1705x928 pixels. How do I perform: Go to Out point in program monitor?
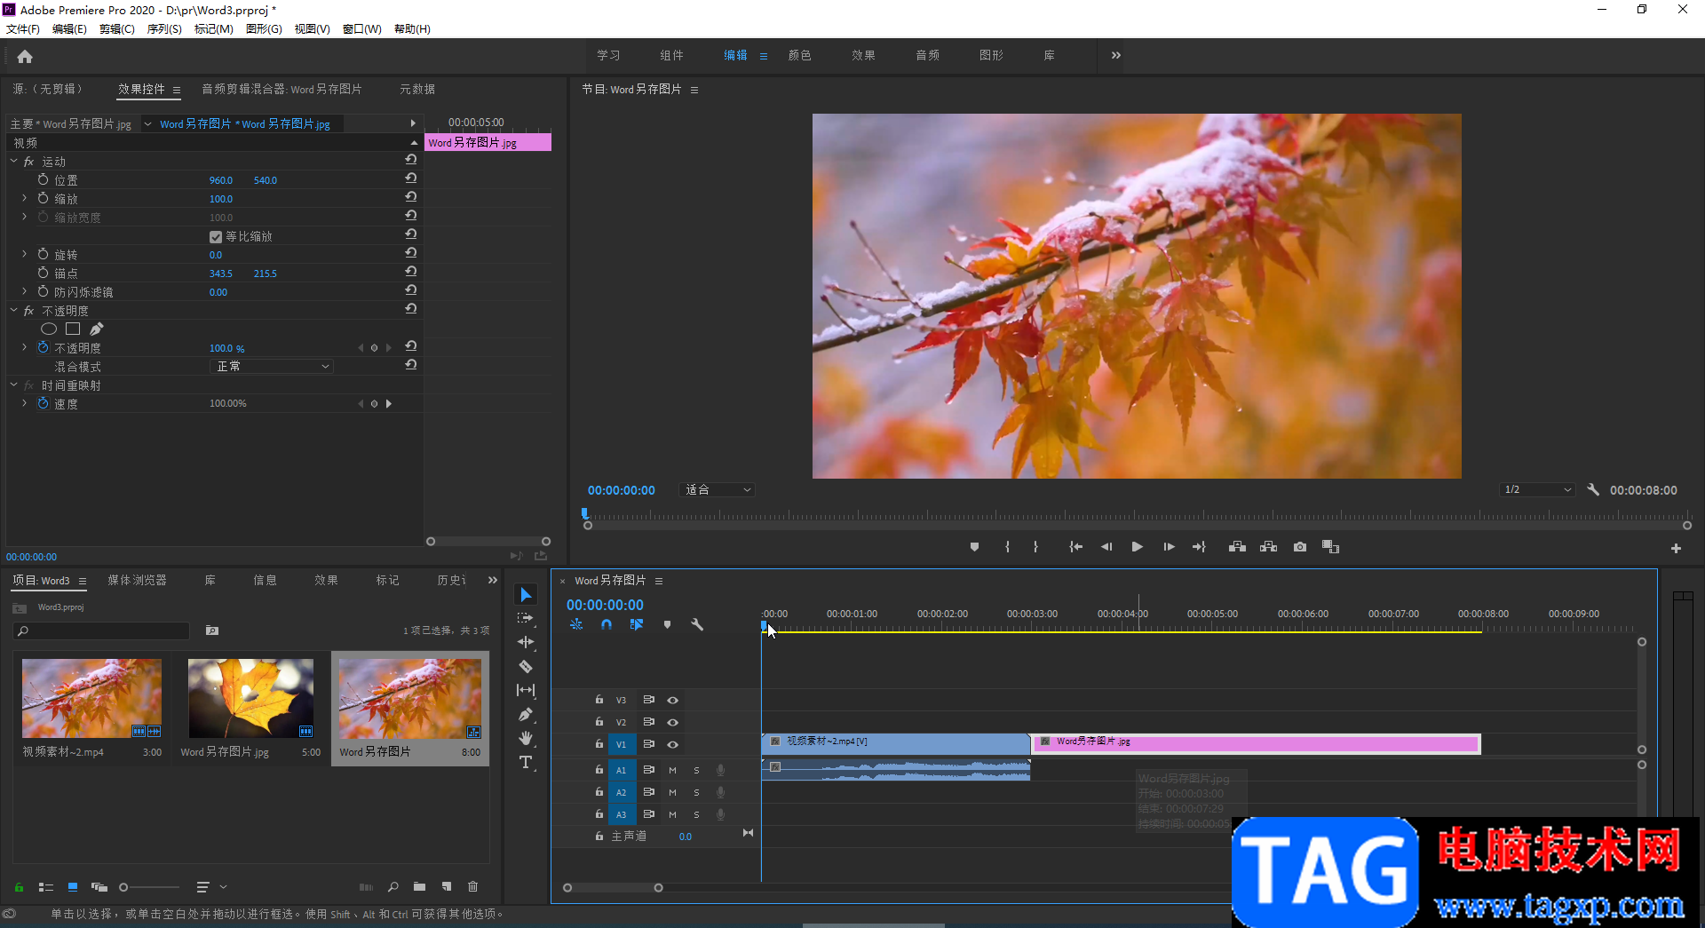click(1199, 547)
